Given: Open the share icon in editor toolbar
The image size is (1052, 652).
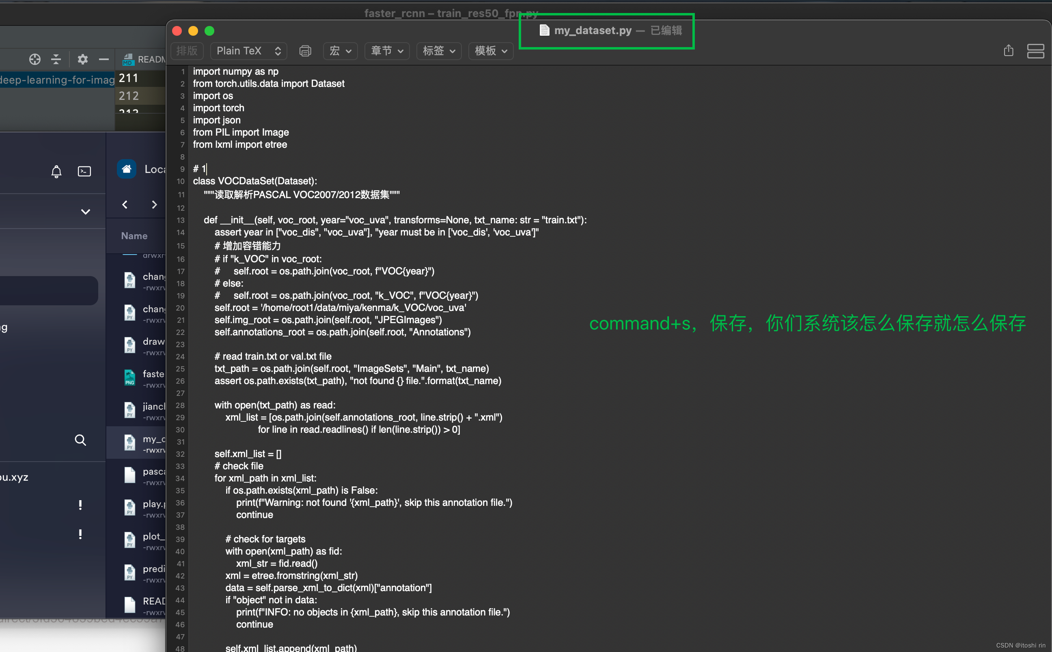Looking at the screenshot, I should point(1009,50).
